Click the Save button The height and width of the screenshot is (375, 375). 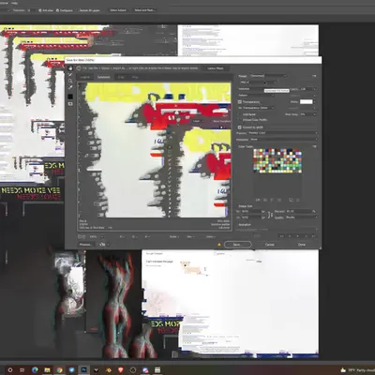click(237, 245)
